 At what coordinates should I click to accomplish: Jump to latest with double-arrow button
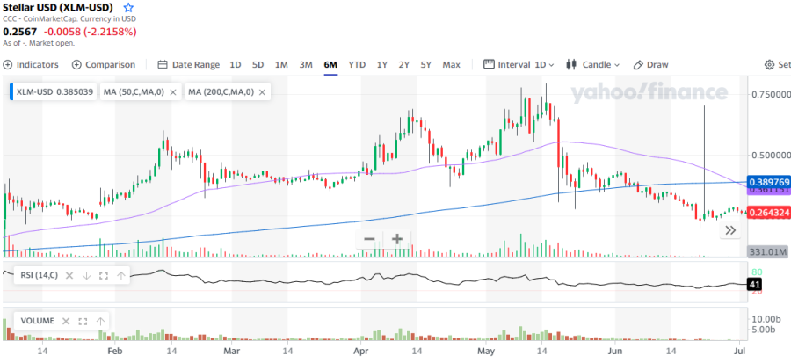tap(730, 231)
